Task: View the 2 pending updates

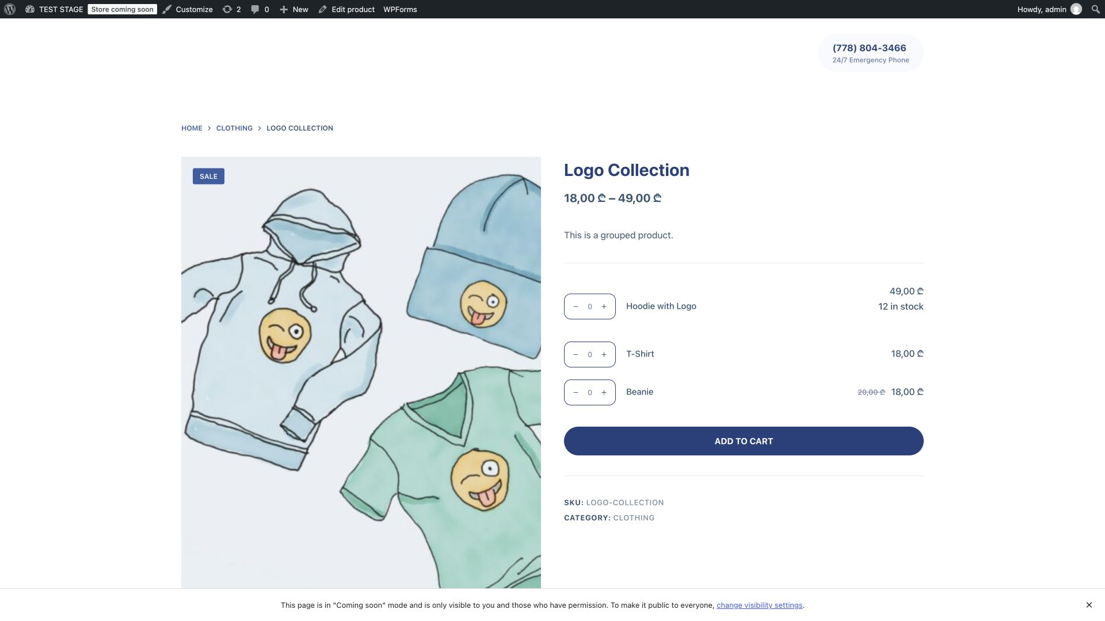Action: point(232,9)
